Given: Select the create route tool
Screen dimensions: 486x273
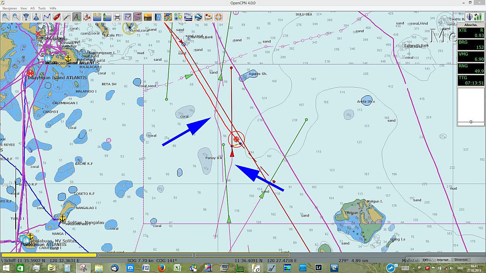Looking at the screenshot, I should tap(47, 17).
